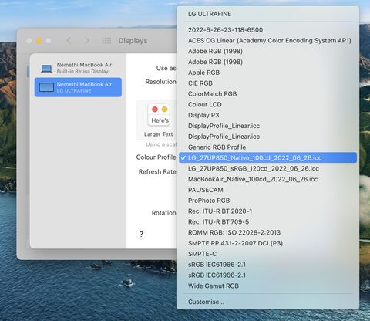Click the Resolution label

pyautogui.click(x=160, y=82)
